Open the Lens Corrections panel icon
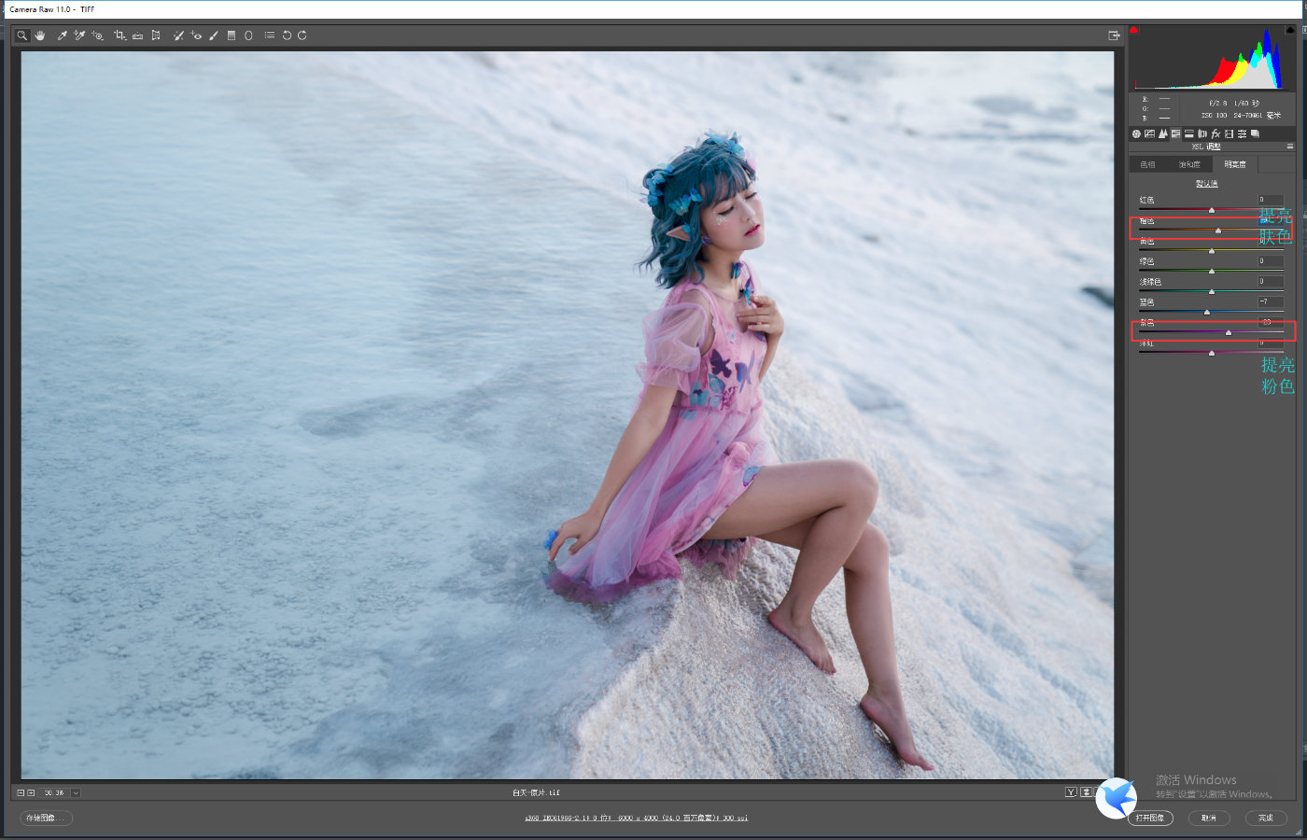This screenshot has height=840, width=1307. tap(1202, 133)
